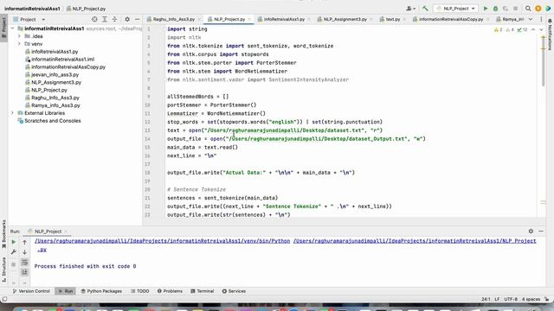
Task: Select Scratches and Consoles in project tree
Action: coord(52,121)
